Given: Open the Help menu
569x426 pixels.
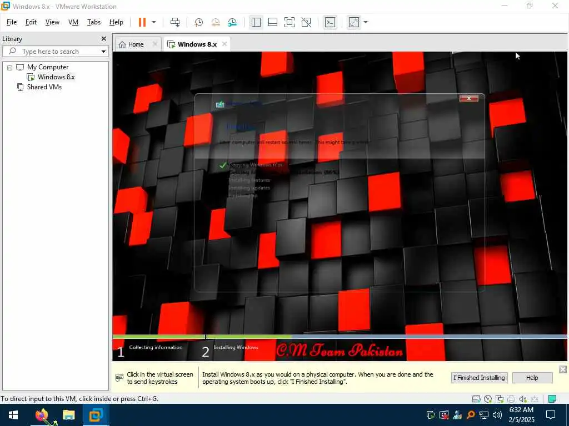Looking at the screenshot, I should coord(116,22).
